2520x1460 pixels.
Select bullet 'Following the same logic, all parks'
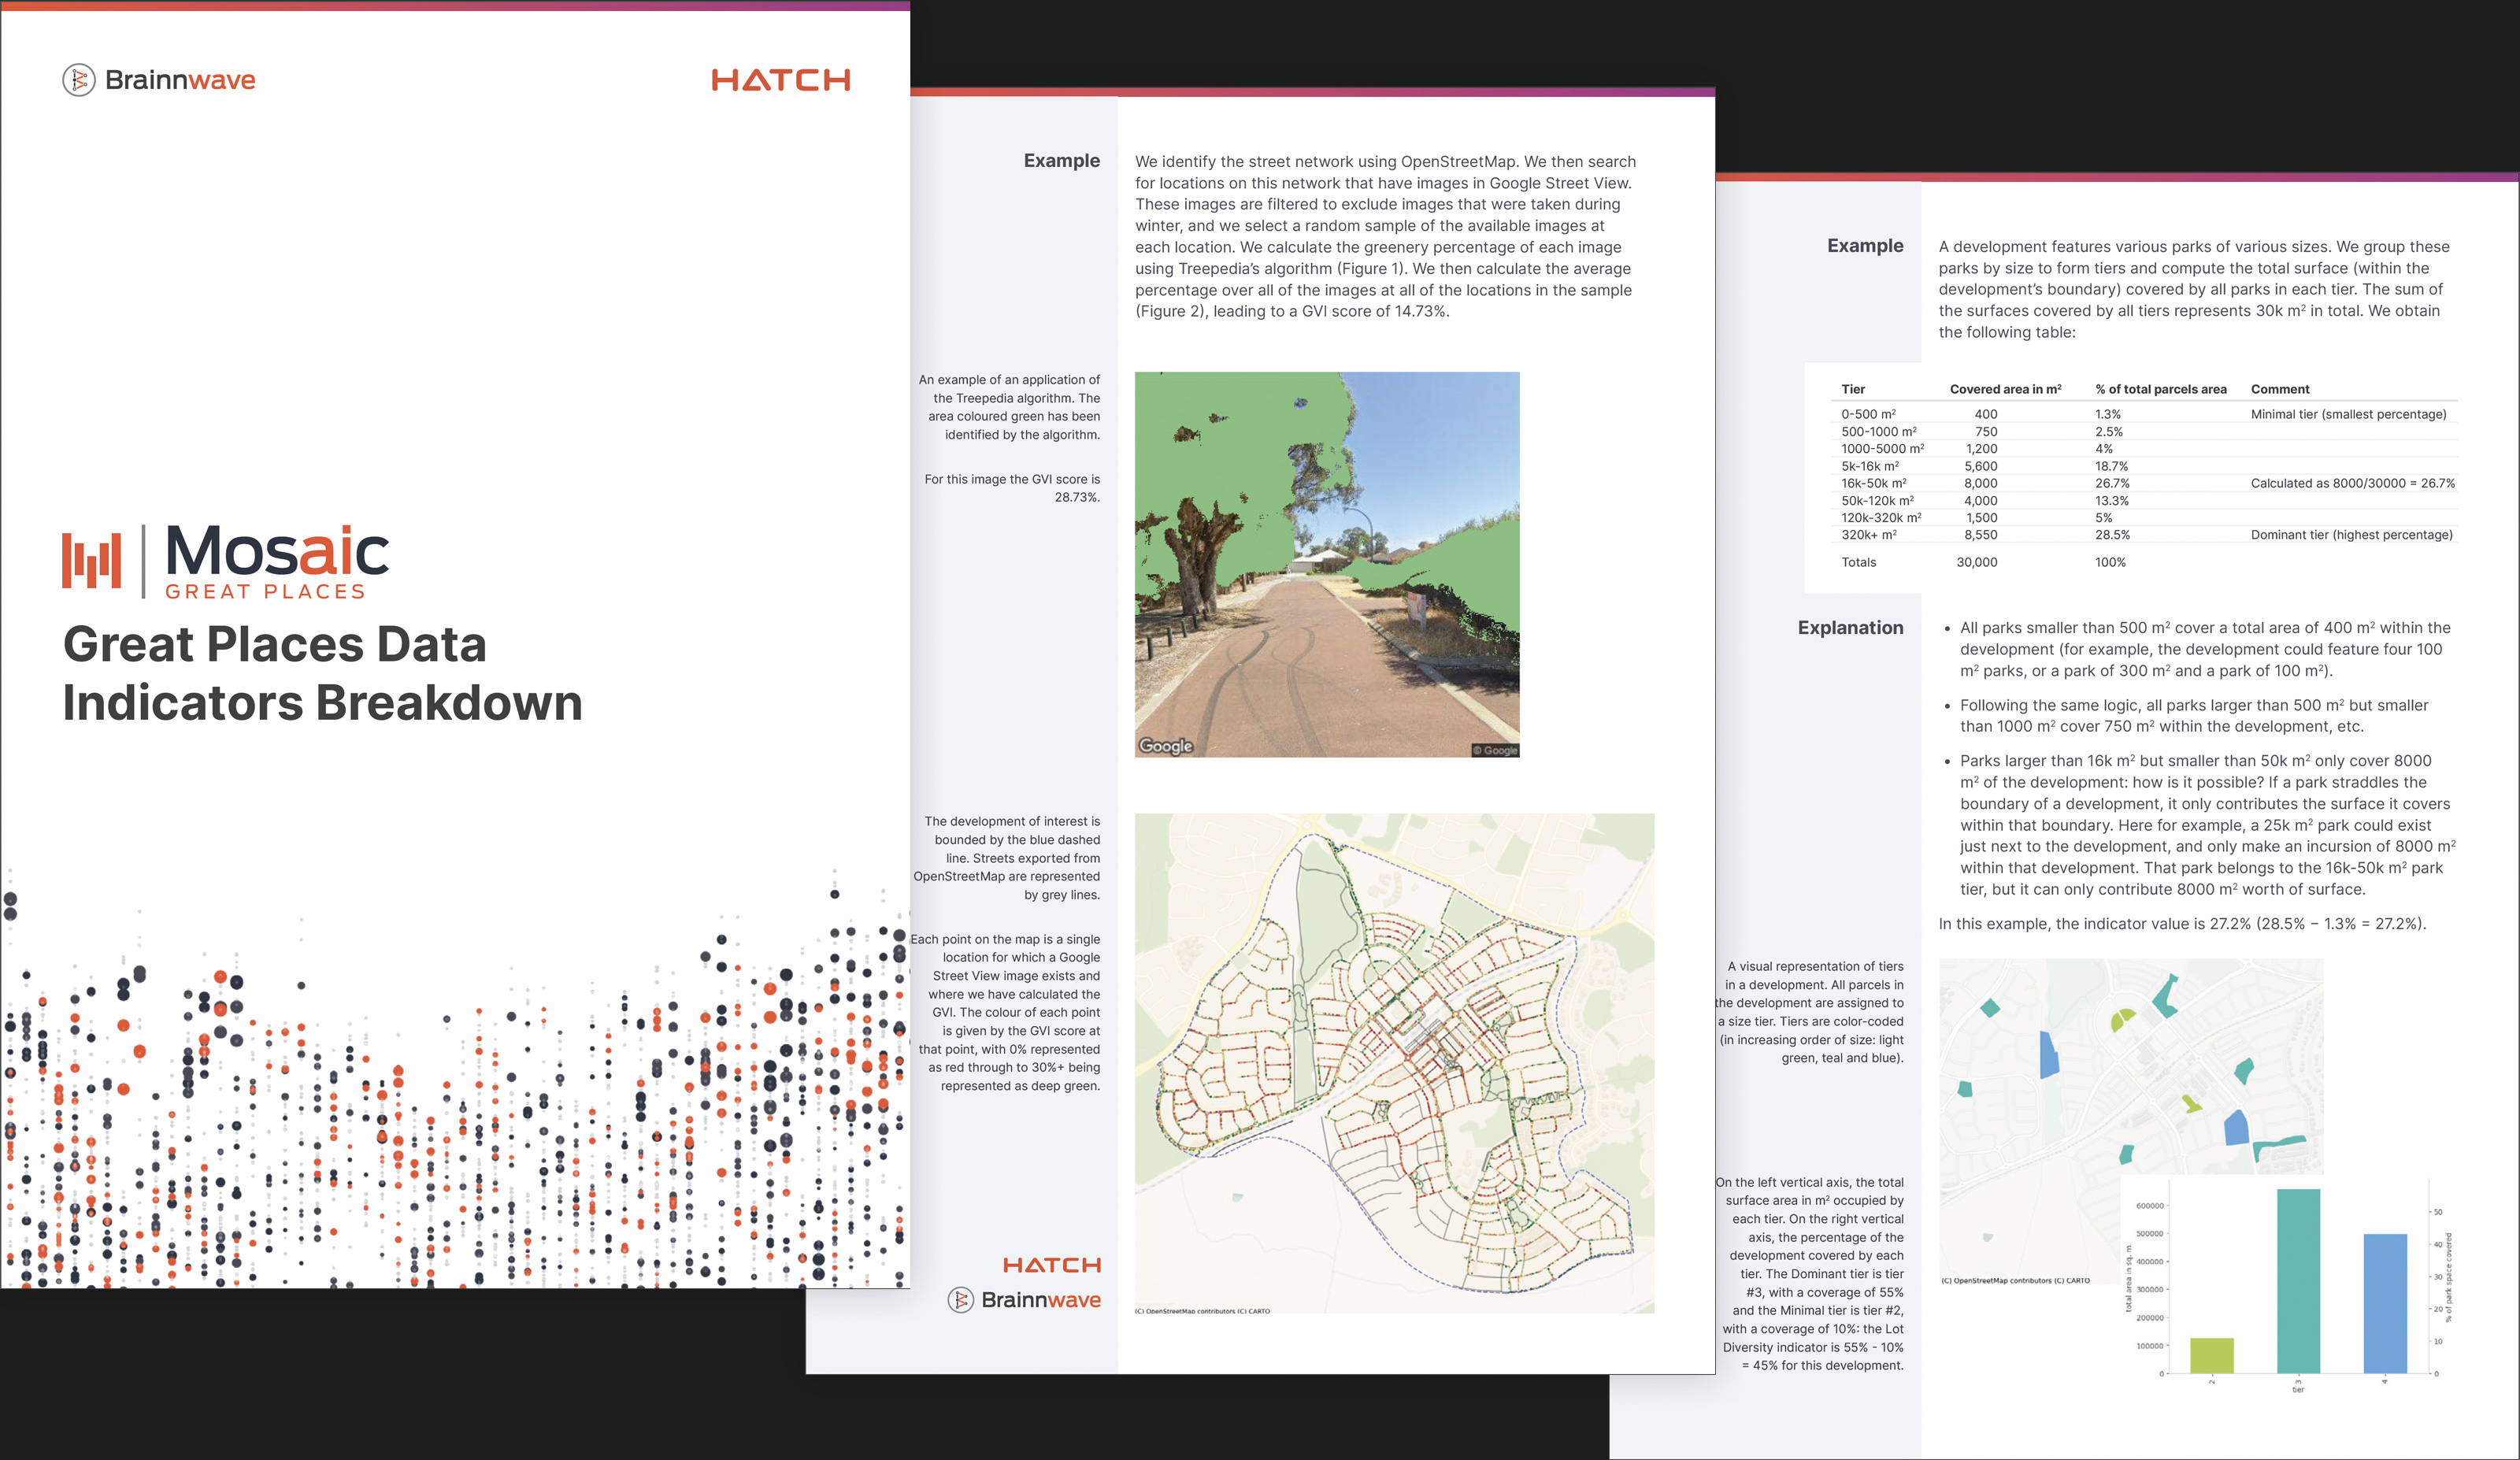[x=2194, y=716]
